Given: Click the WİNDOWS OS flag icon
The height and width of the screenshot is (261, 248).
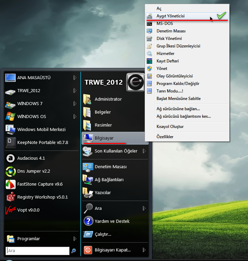Looking at the screenshot, I should [10, 116].
